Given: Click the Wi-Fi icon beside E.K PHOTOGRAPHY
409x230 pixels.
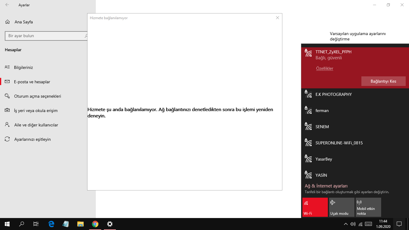Looking at the screenshot, I should pos(308,94).
